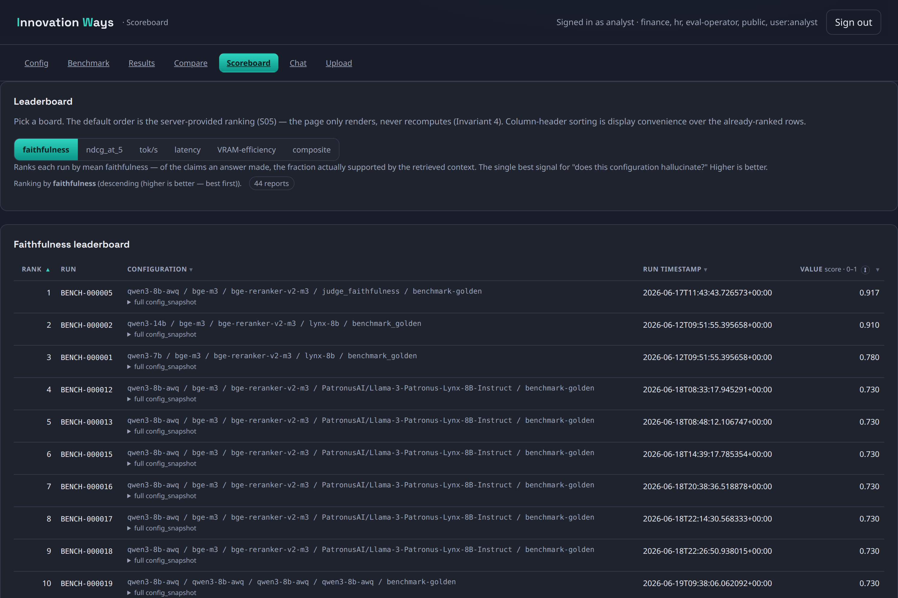Expand full config_snapshot for BENCH-000017
Viewport: 898px width, 598px height.
tap(162, 528)
